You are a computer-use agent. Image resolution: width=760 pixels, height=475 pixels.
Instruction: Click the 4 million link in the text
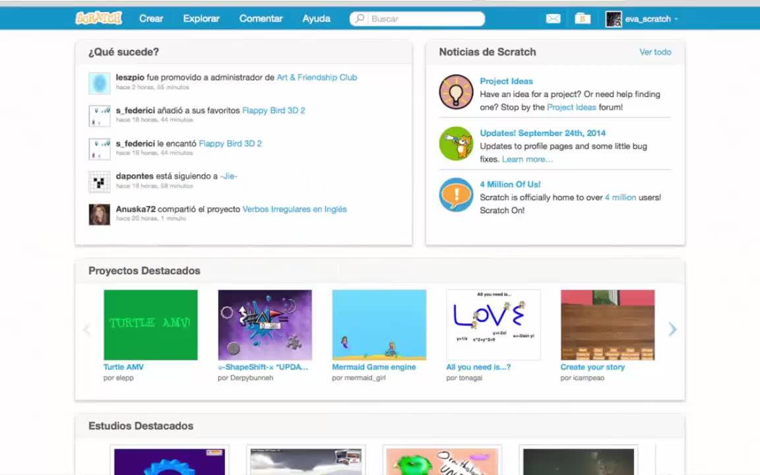click(x=620, y=197)
